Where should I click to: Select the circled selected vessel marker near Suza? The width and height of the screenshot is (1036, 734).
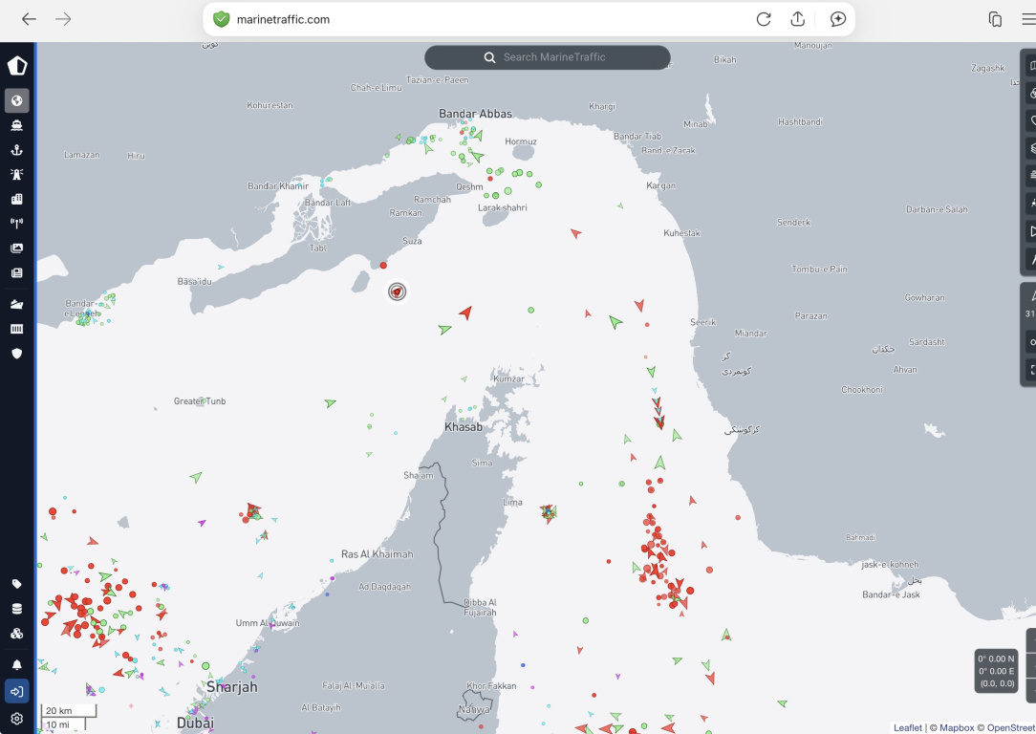click(x=397, y=291)
